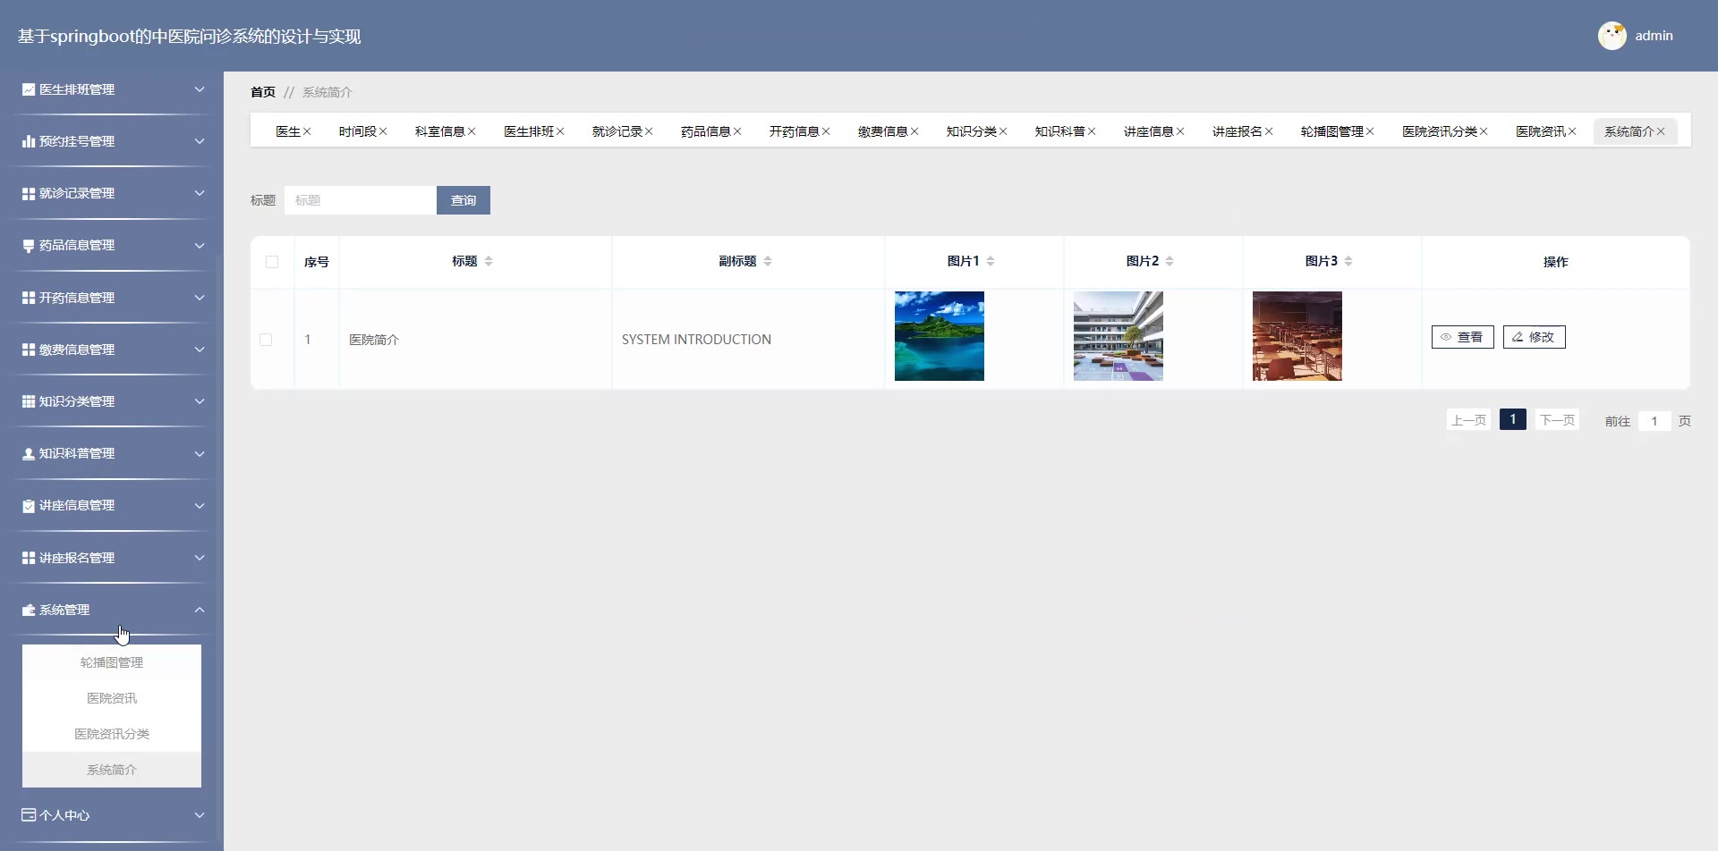
Task: Click the 查看 view button
Action: (1463, 337)
